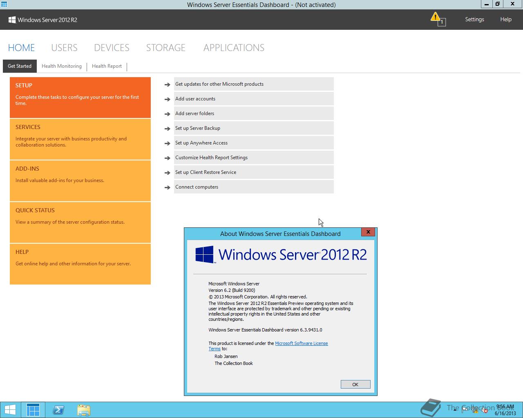Viewport: 523px width, 418px height.
Task: Select the Health Report tab
Action: click(107, 66)
